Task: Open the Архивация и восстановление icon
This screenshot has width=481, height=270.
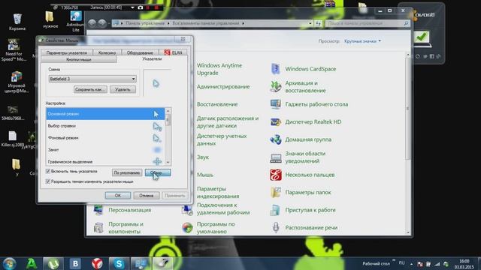Action: [276, 87]
